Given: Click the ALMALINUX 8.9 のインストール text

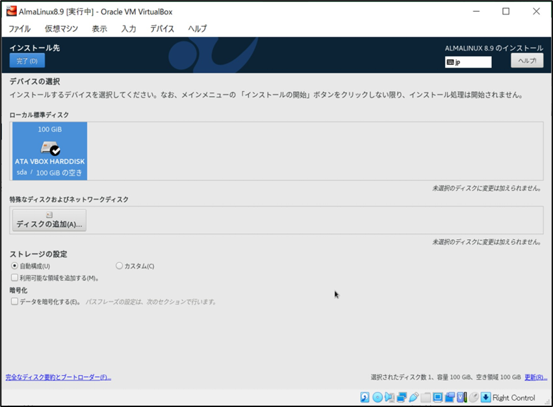Looking at the screenshot, I should pyautogui.click(x=494, y=48).
